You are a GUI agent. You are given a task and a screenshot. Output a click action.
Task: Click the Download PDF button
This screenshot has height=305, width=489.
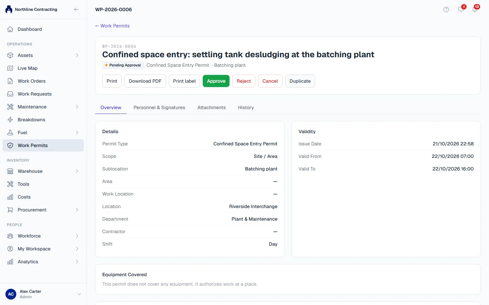click(x=145, y=81)
